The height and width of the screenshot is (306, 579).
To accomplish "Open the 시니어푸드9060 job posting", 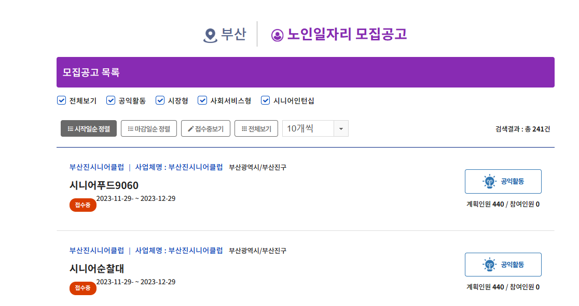I will (x=104, y=185).
